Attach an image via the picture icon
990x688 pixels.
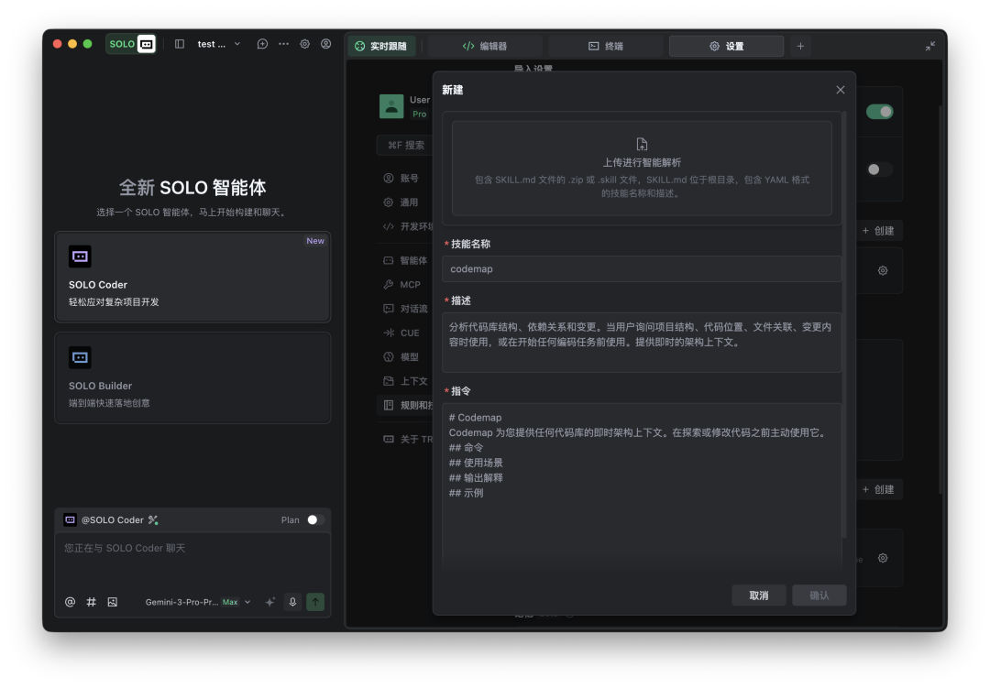coord(113,602)
